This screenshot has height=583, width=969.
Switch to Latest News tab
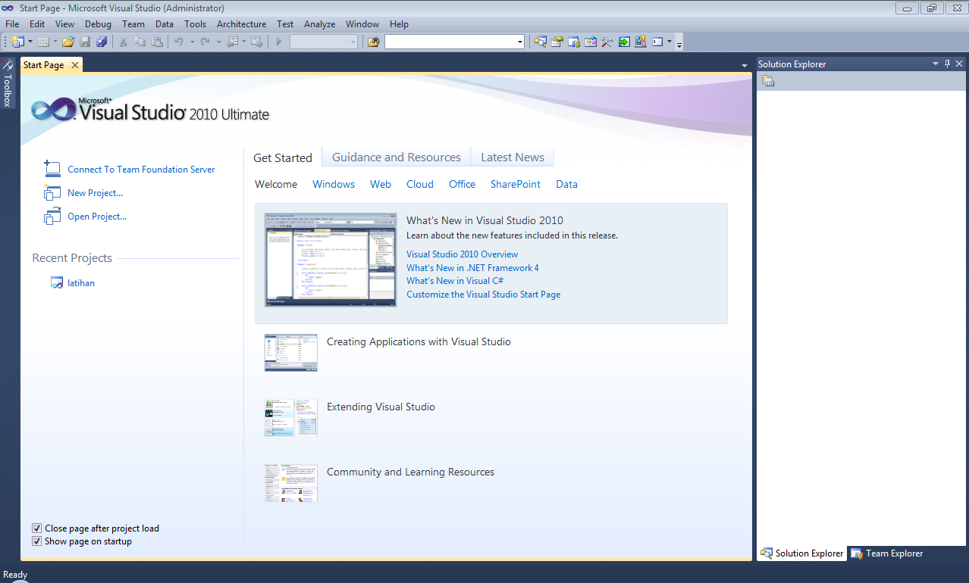(513, 157)
